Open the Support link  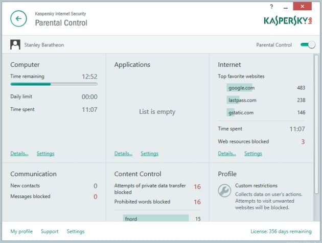coord(50,231)
